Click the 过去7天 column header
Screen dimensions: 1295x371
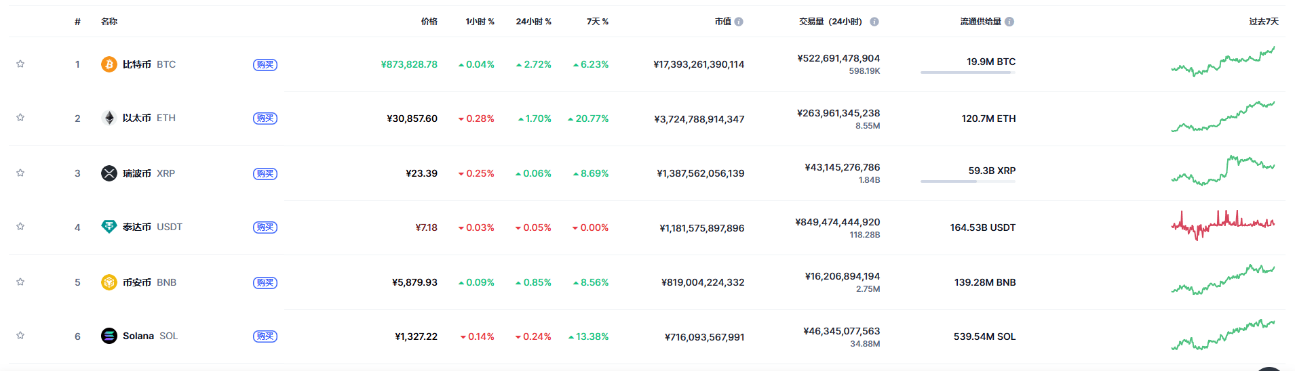(1264, 22)
